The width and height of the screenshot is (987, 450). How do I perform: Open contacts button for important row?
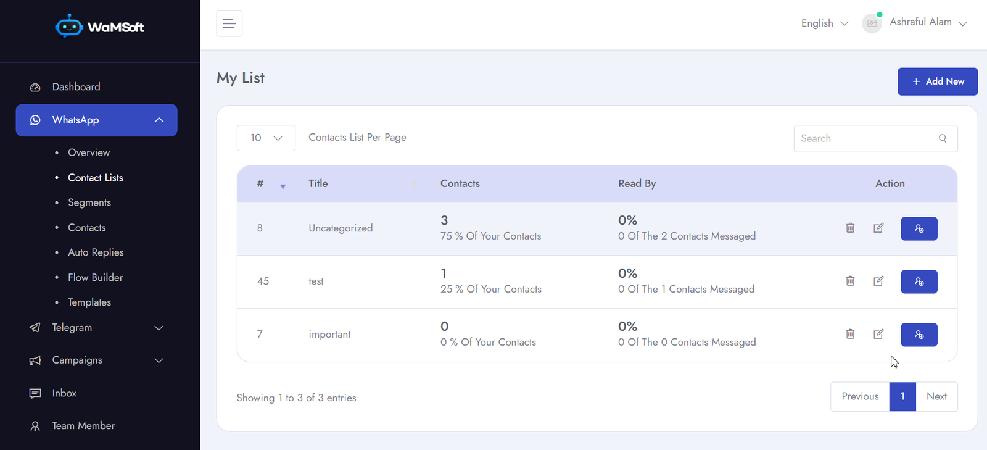tap(919, 335)
